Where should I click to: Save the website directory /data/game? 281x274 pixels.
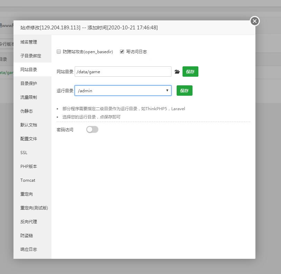click(190, 72)
